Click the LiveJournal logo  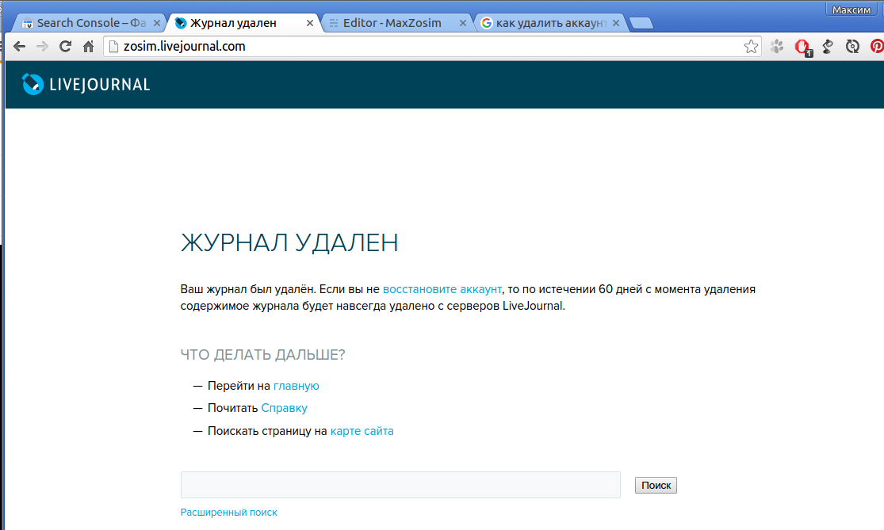coord(85,84)
